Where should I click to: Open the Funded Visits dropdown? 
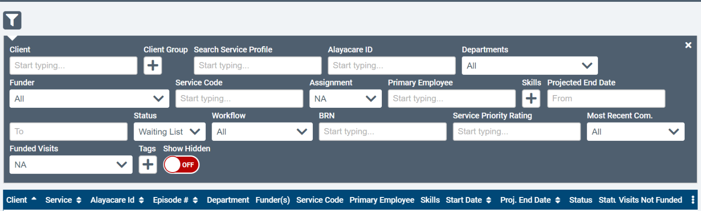pos(71,165)
